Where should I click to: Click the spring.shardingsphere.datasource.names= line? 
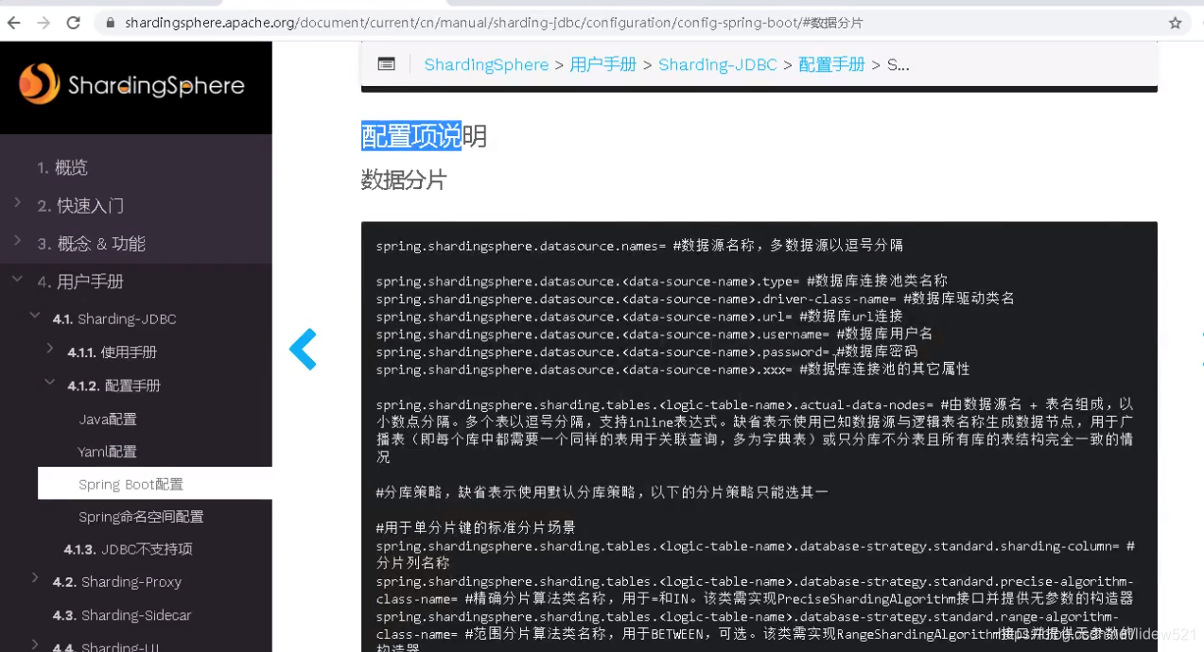pos(639,246)
